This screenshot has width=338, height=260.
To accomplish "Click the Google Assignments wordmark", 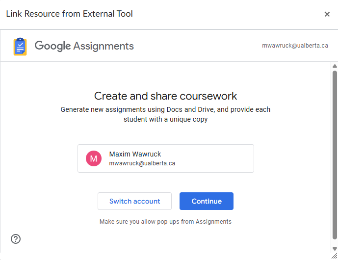I will [x=84, y=46].
